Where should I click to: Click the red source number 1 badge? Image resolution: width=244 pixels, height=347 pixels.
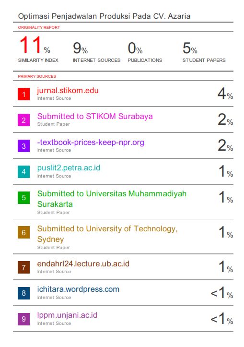tap(23, 94)
